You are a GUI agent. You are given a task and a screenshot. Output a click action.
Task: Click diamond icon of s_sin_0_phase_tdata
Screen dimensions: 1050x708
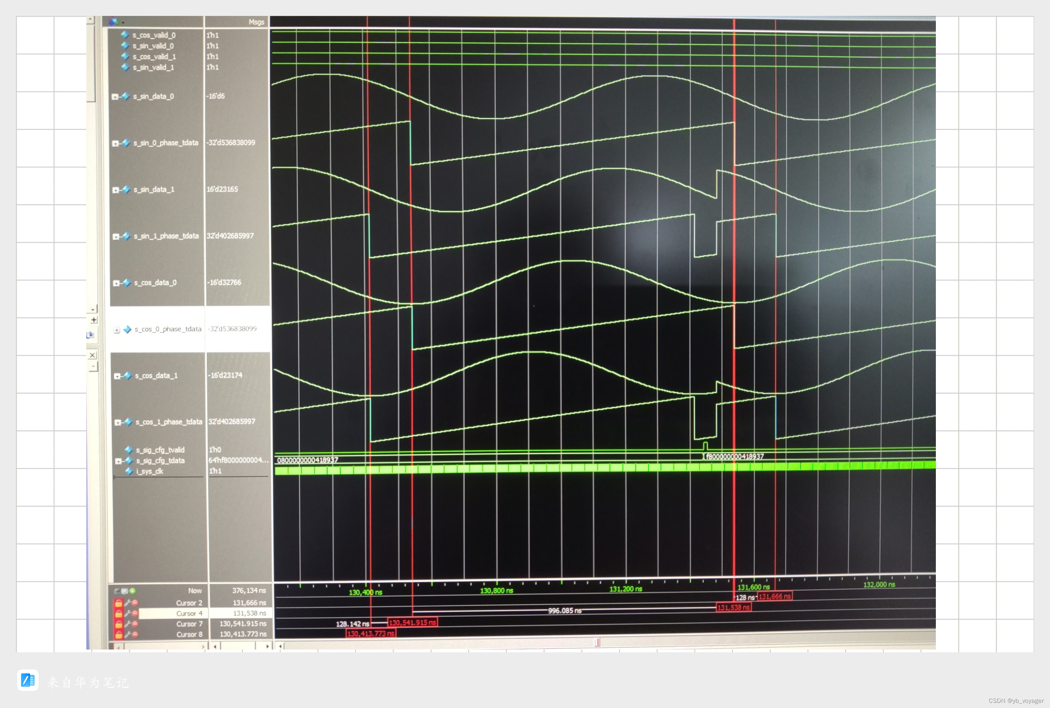pos(126,143)
